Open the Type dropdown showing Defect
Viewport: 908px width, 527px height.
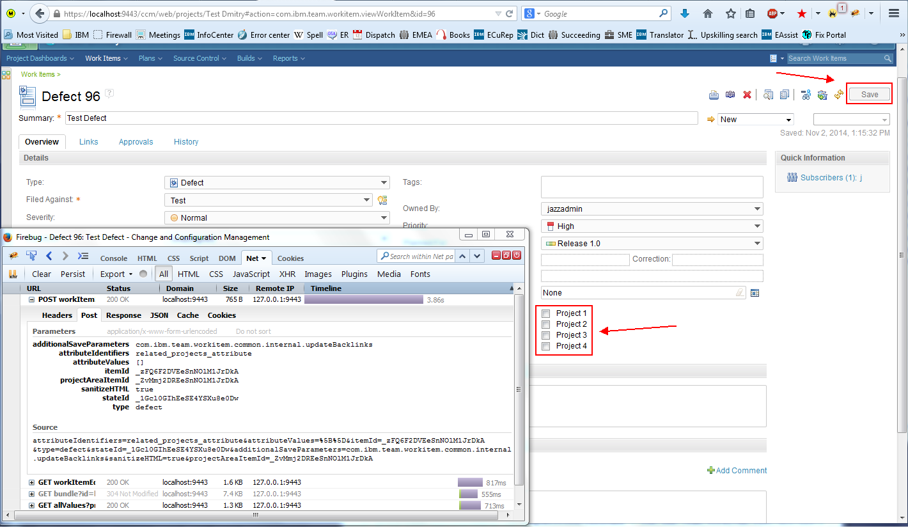[x=277, y=183]
